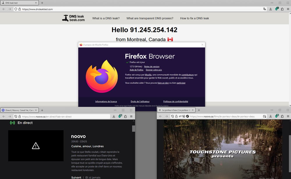Open Droits de l'utilisateur link
The width and height of the screenshot is (291, 179).
pos(140,101)
